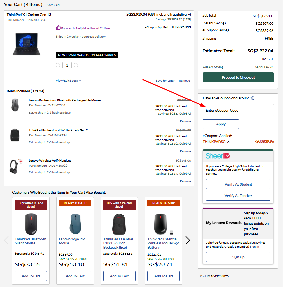Viewport: 283px width, 287px height.
Task: Click the thumbs-up Popular choice icon
Action: [x=58, y=28]
